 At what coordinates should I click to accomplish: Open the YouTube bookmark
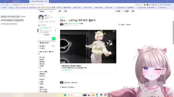pyautogui.click(x=23, y=8)
